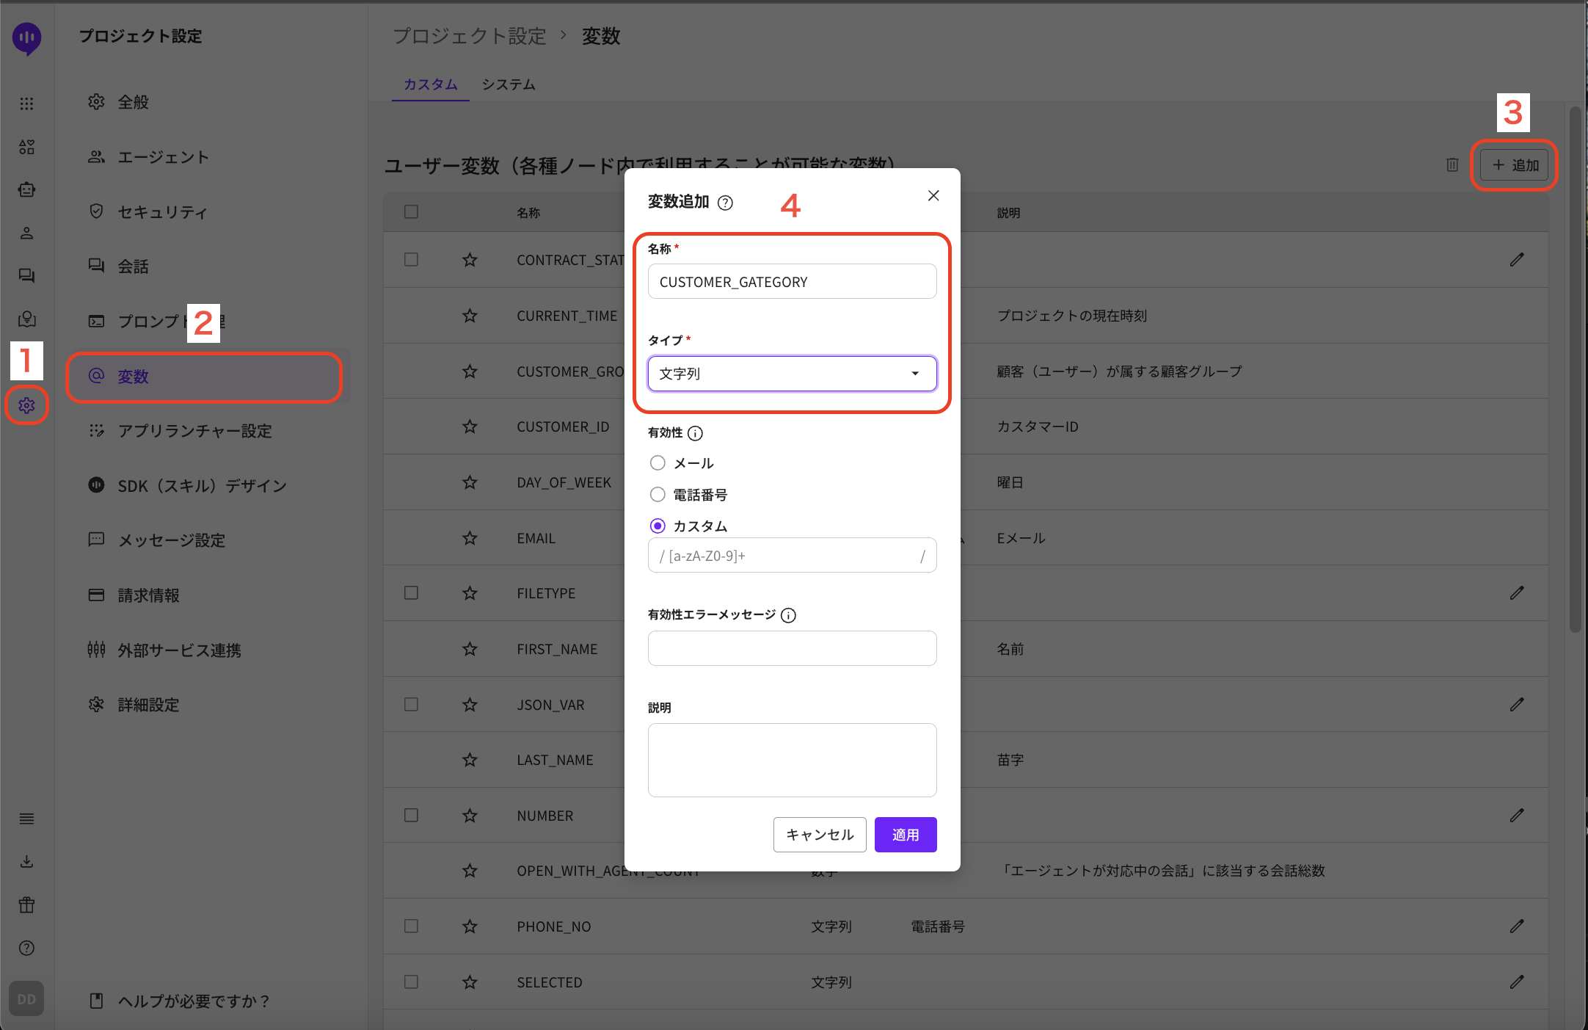This screenshot has width=1588, height=1030.
Task: Open 外部サービス連携 in settings menu
Action: pos(179,650)
